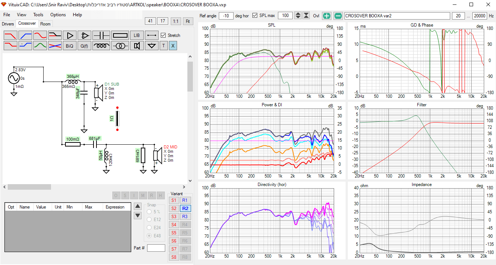The height and width of the screenshot is (265, 496).
Task: Click the 17 zoom button
Action: pos(162,21)
